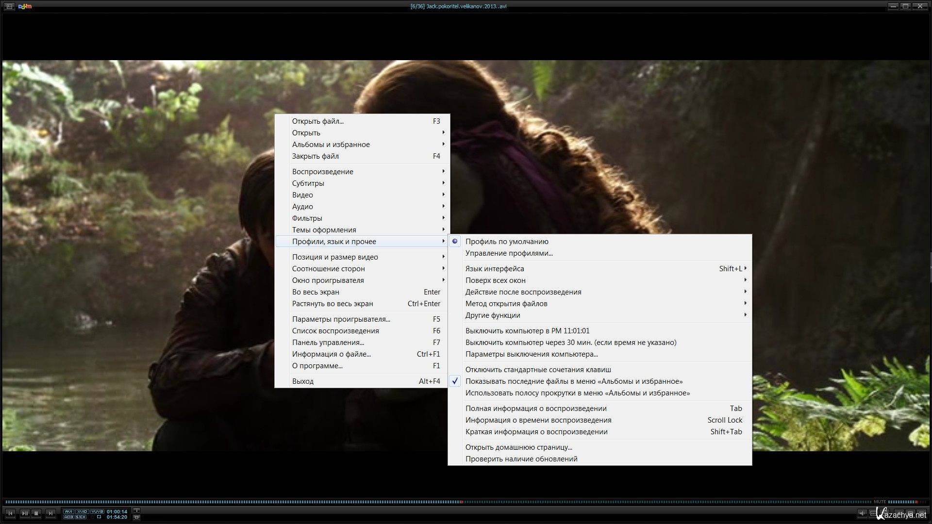
Task: Click the repeat loop icon
Action: click(x=99, y=517)
